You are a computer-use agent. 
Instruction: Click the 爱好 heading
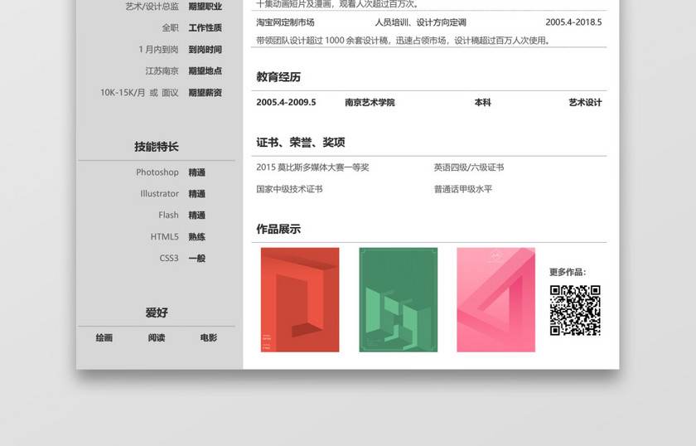click(x=157, y=313)
